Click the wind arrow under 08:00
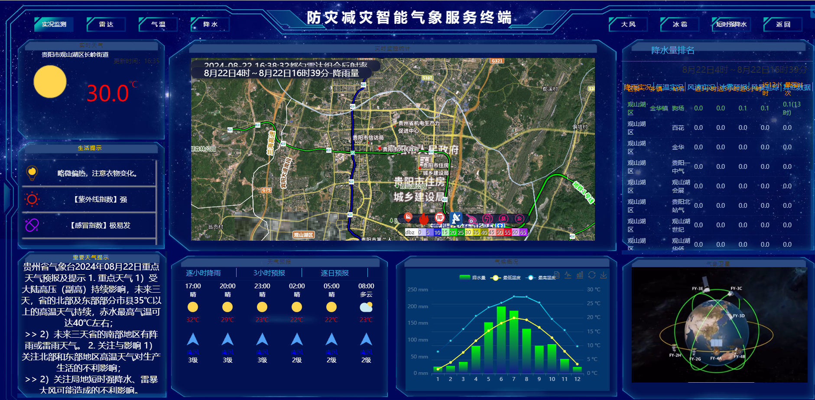Viewport: 815px width, 400px height. 366,339
